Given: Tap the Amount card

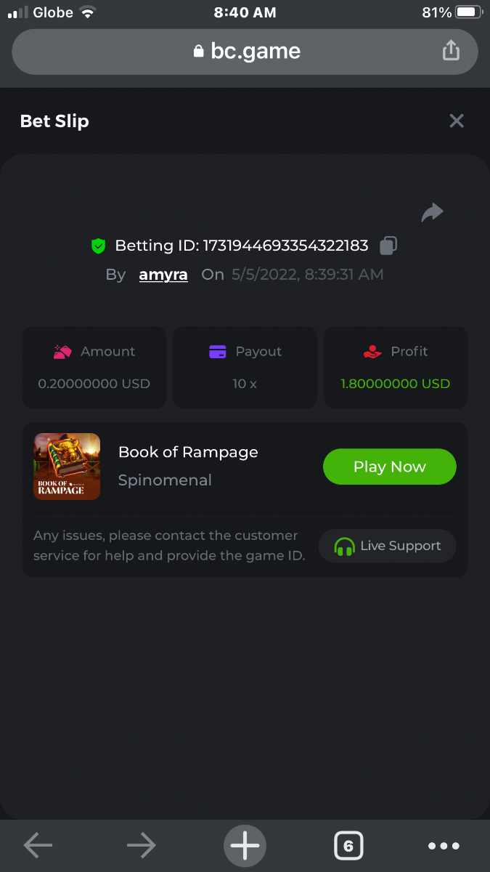Looking at the screenshot, I should click(94, 367).
